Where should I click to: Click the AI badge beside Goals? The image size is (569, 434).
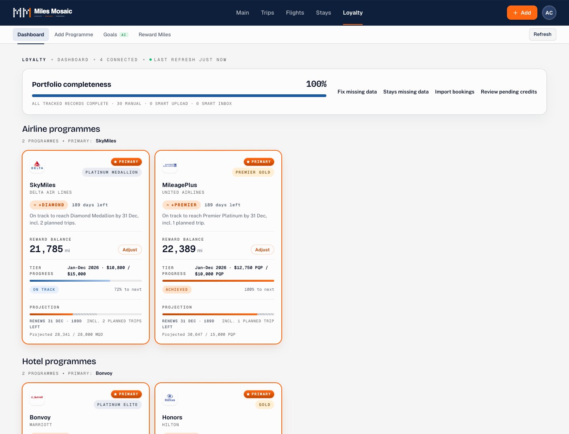point(124,35)
